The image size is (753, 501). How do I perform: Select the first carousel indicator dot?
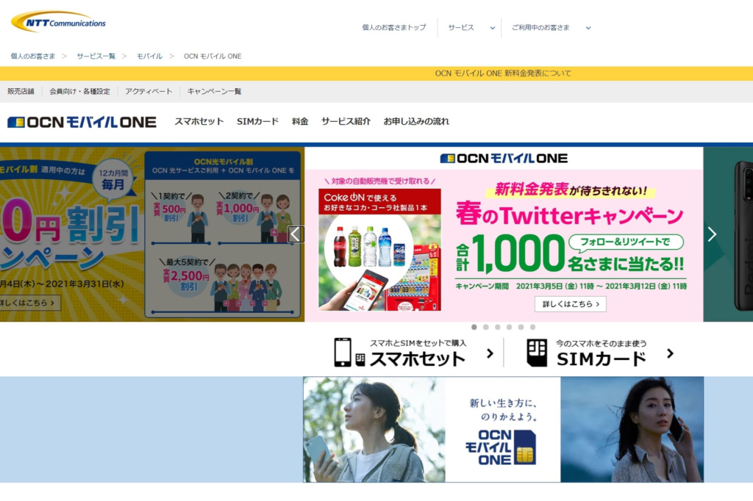coord(474,327)
